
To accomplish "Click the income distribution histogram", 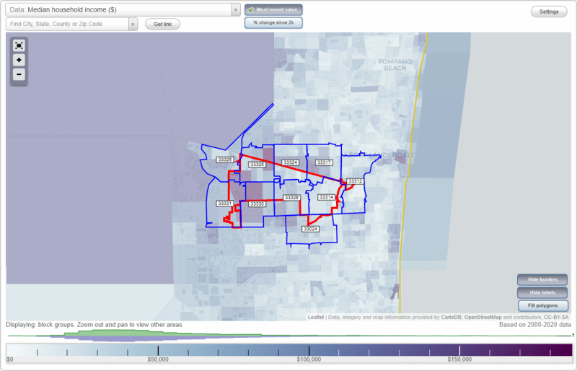I will 289,336.
